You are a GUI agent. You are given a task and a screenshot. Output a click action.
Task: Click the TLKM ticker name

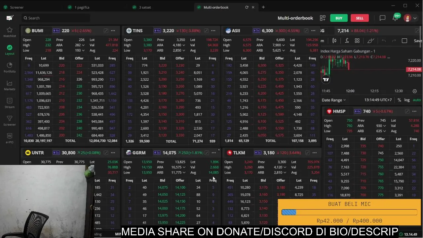point(239,153)
